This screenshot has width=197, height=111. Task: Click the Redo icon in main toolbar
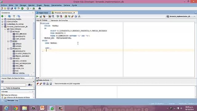pyautogui.click(x=18, y=8)
